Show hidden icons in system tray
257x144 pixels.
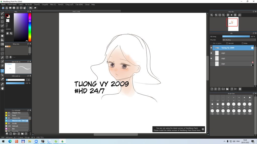(224, 141)
